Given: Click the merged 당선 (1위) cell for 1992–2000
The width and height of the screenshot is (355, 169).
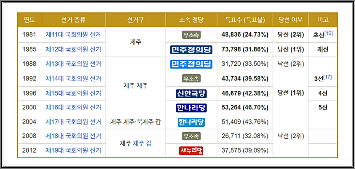Looking at the screenshot, I should (x=291, y=93).
